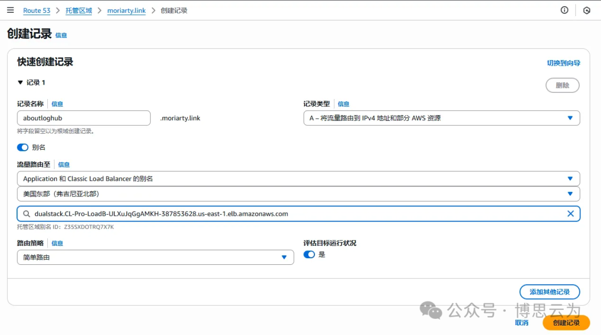The width and height of the screenshot is (601, 335).
Task: Open the 路由策略 简单路由 dropdown
Action: pos(155,257)
